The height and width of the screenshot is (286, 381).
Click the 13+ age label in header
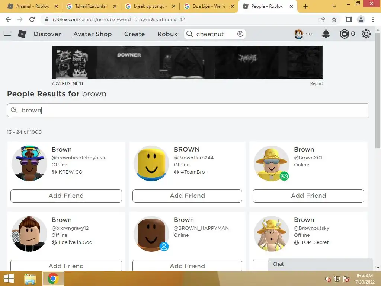[309, 34]
